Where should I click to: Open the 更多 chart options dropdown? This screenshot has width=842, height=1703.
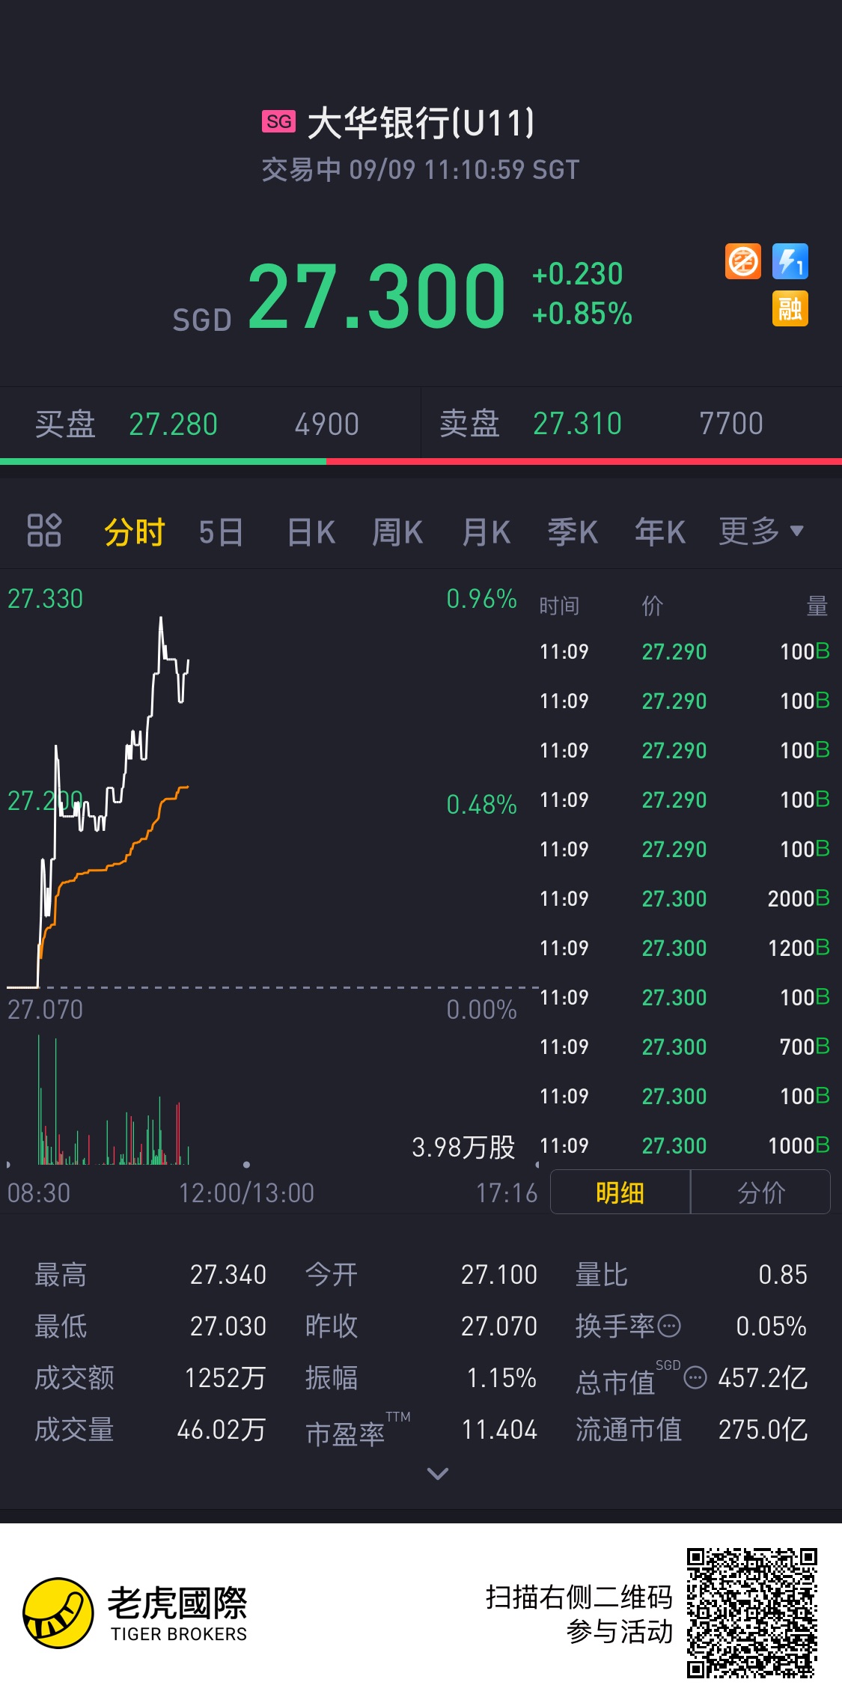pyautogui.click(x=762, y=531)
